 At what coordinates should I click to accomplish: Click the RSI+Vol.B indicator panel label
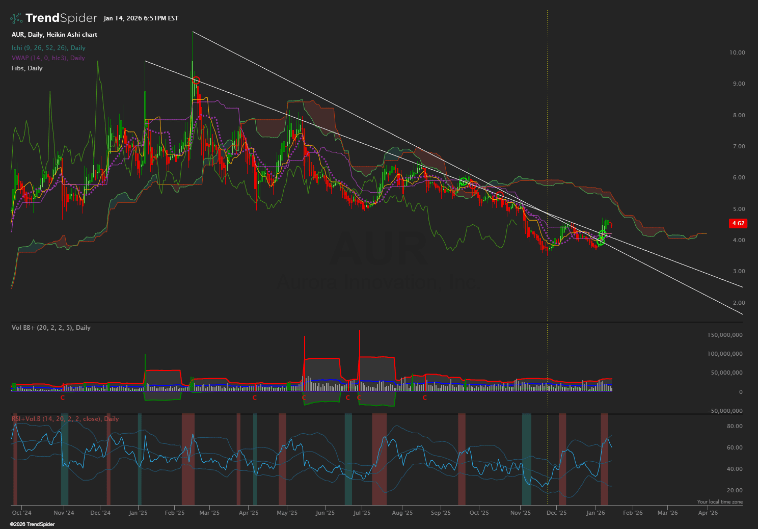65,419
